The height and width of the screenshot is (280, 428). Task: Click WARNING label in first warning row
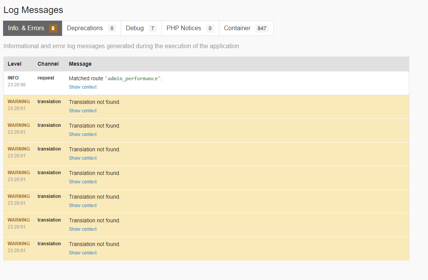tap(19, 102)
